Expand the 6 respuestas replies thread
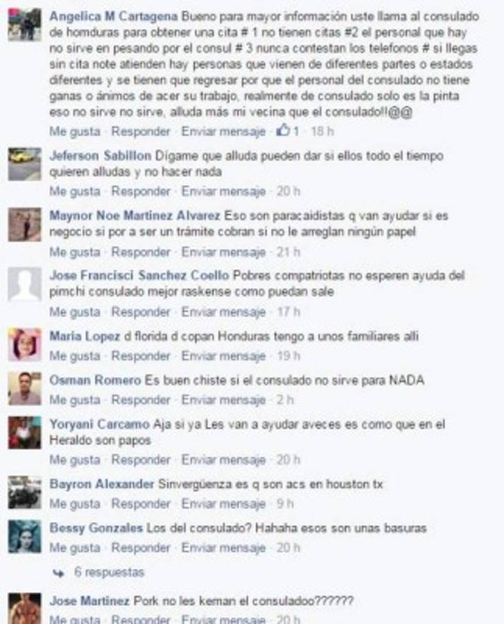The image size is (504, 624). pyautogui.click(x=109, y=572)
